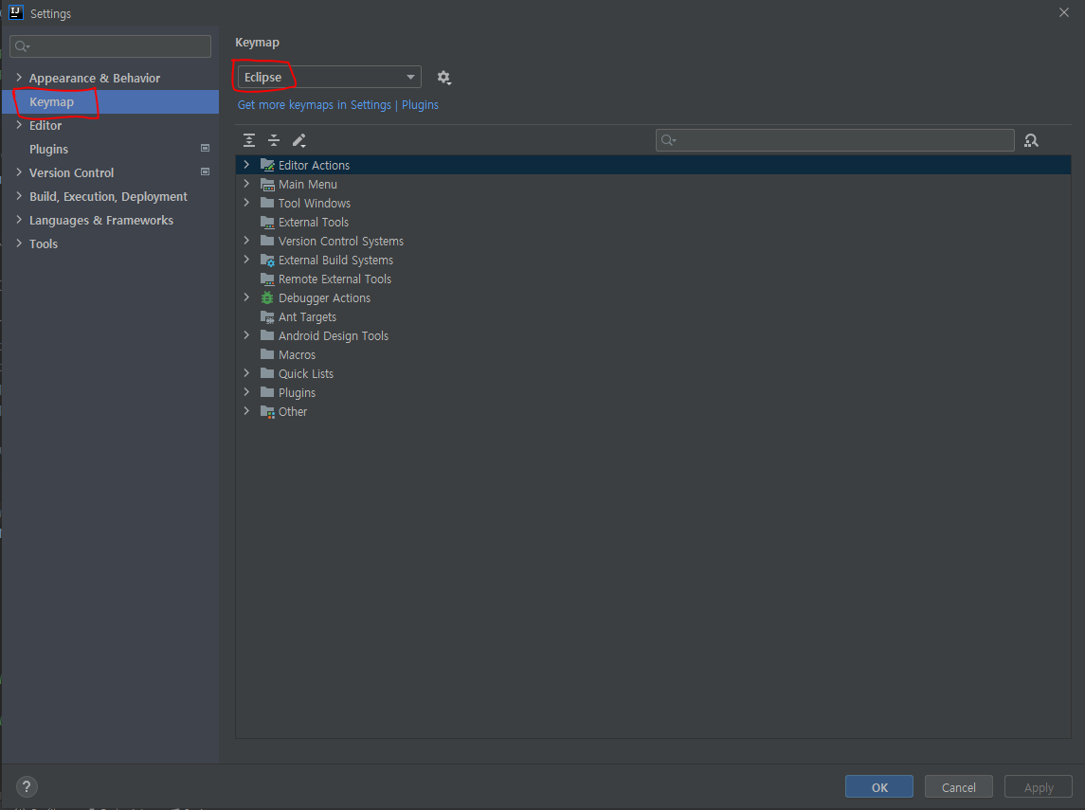Click the Ant Targets folder icon

point(267,316)
